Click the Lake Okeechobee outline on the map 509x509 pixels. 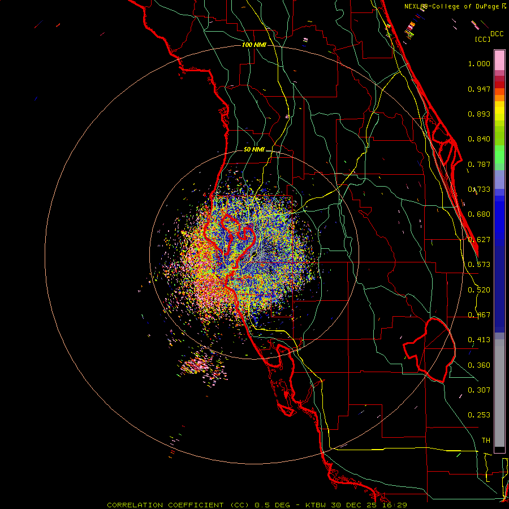[429, 350]
